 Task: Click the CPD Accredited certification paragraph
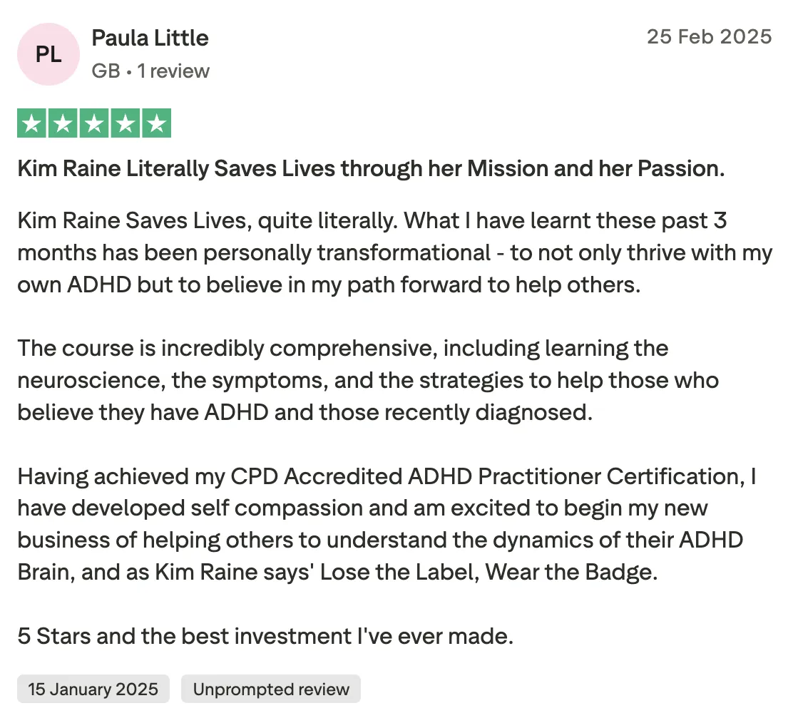(x=387, y=524)
